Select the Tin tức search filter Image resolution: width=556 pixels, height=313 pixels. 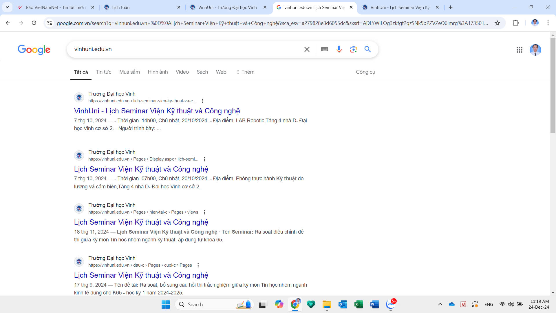coord(104,72)
